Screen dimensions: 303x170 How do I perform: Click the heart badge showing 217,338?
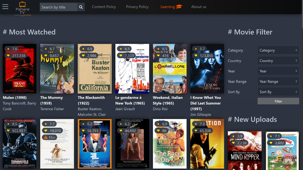point(16,56)
